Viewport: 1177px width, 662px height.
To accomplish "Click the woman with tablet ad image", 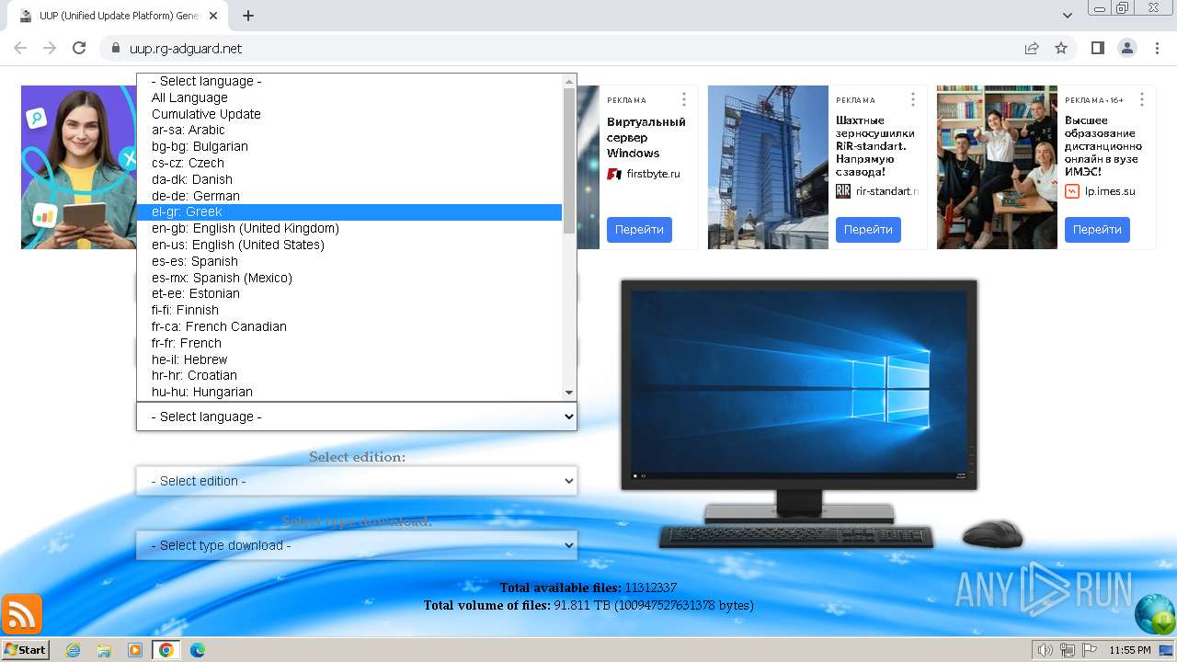I will [78, 167].
